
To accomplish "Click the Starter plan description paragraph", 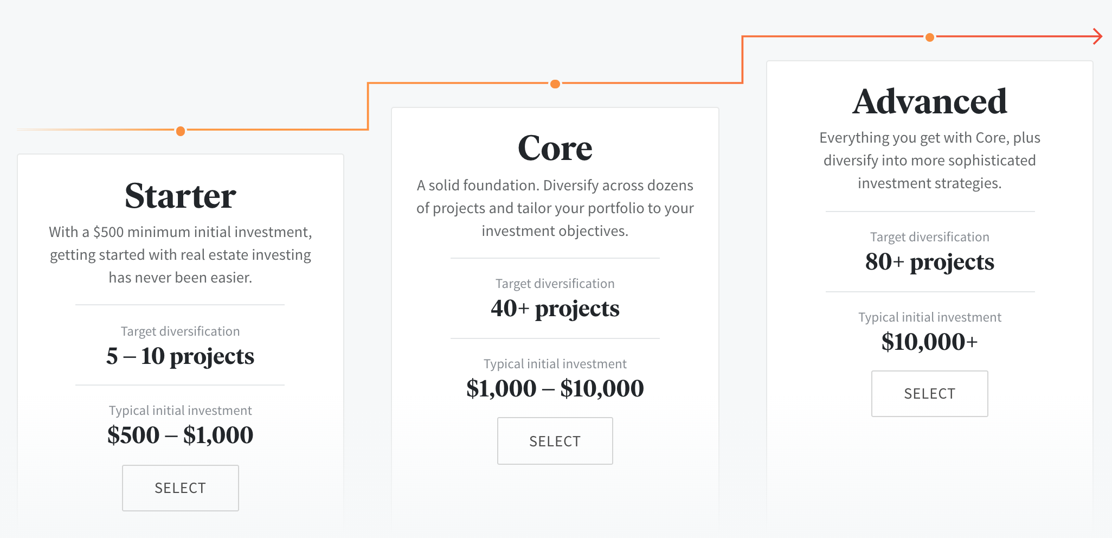I will click(181, 255).
